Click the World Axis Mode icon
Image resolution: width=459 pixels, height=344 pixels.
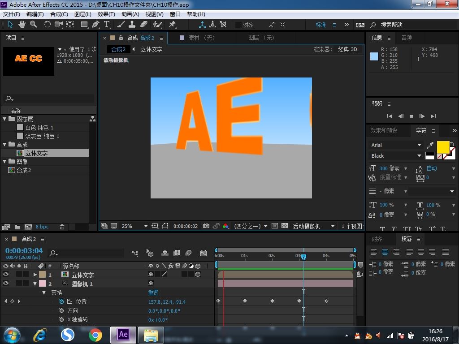[x=213, y=25]
